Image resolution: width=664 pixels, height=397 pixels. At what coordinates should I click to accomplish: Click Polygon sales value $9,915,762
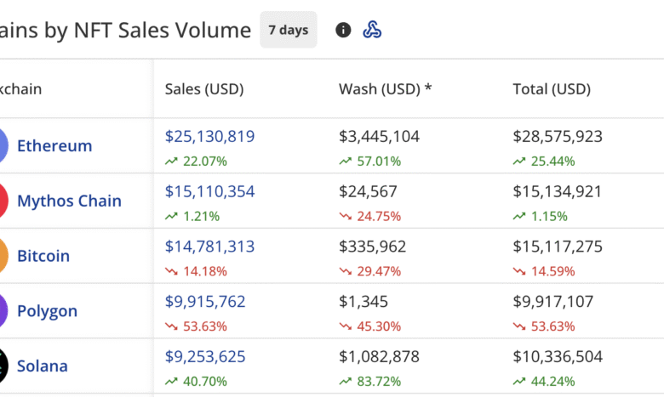(205, 302)
